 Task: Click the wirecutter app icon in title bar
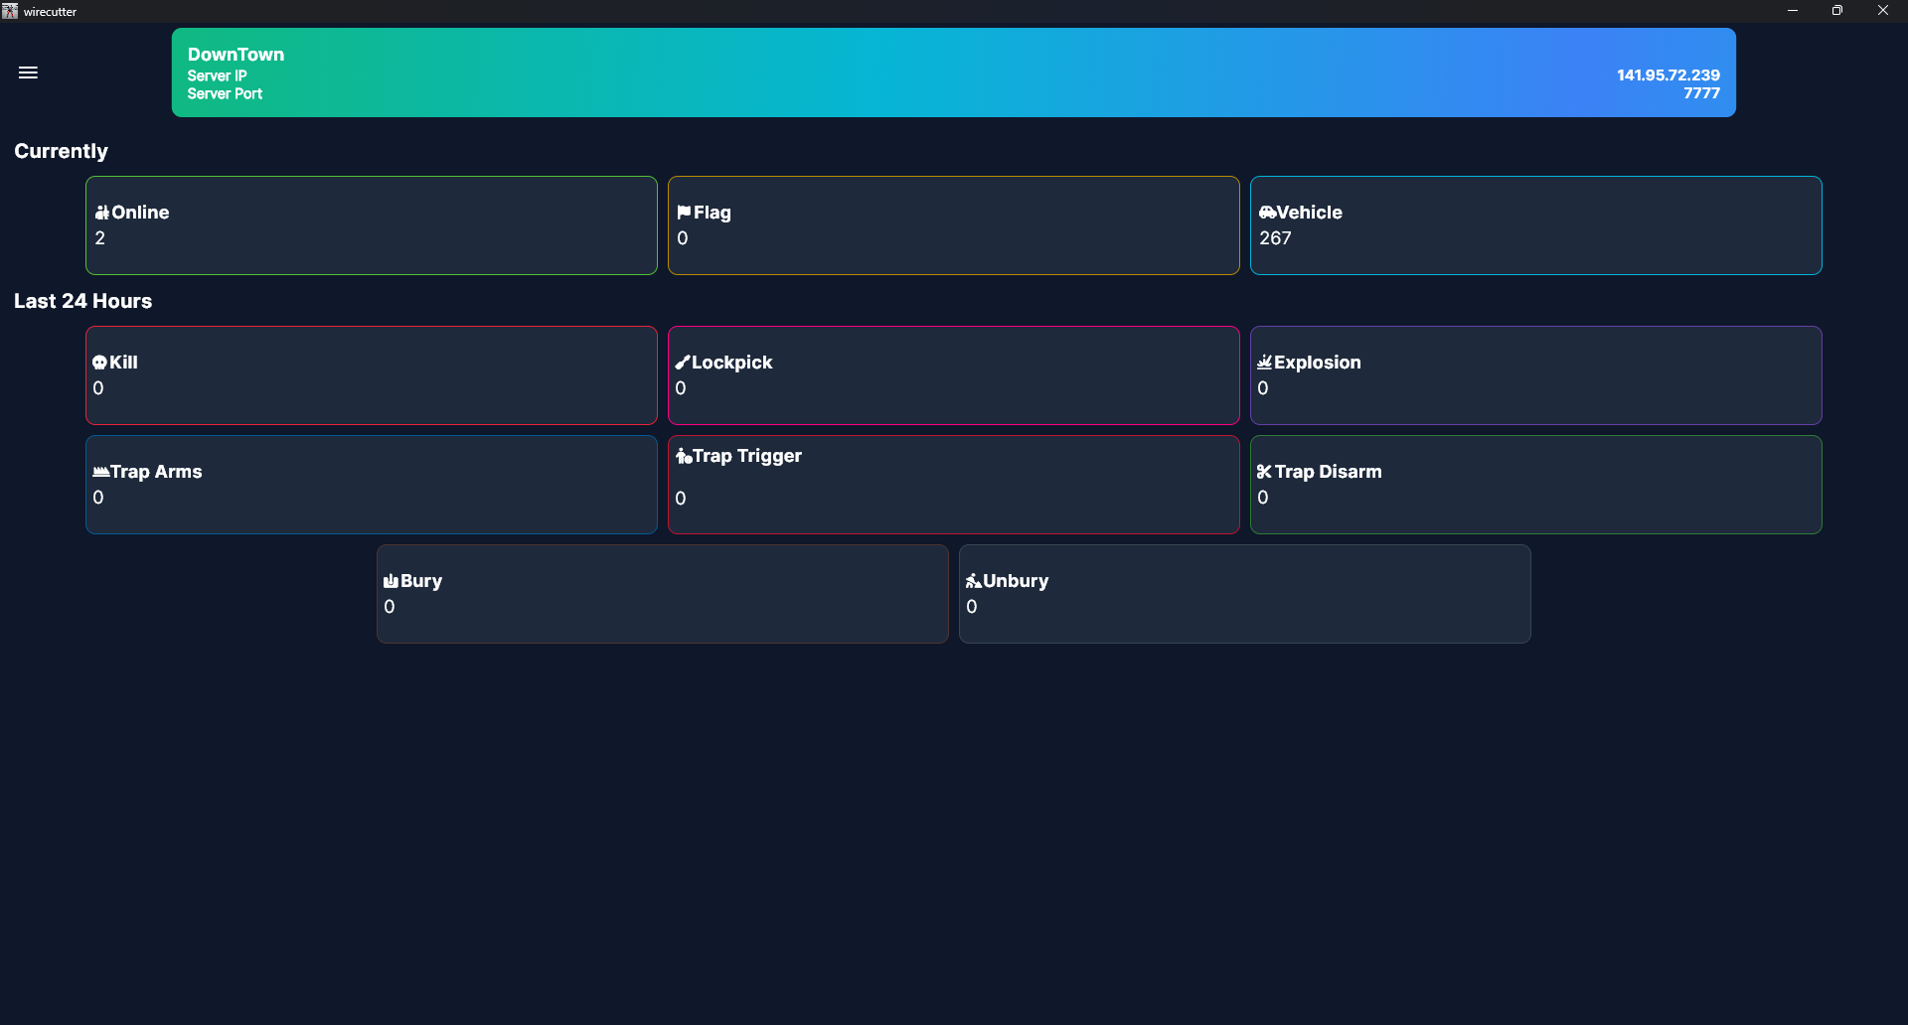click(10, 11)
